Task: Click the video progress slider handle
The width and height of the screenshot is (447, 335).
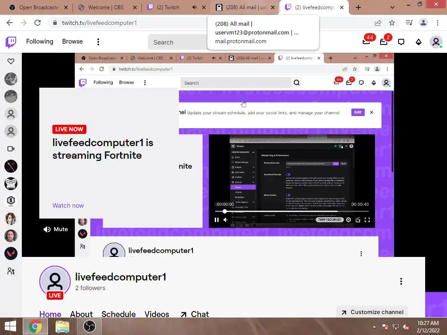Action: [x=225, y=212]
